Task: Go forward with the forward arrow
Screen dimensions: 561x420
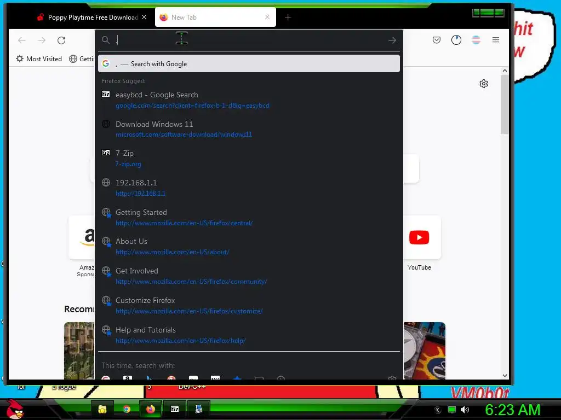Action: click(42, 40)
